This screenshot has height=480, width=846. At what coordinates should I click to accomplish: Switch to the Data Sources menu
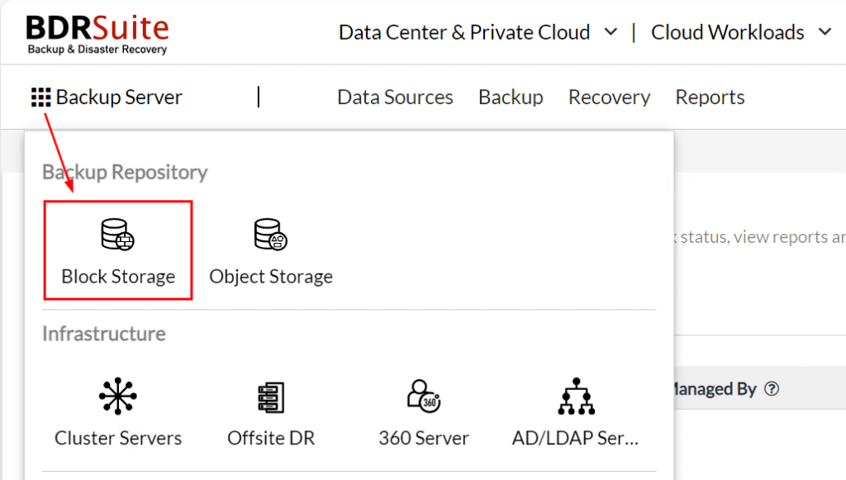coord(395,97)
